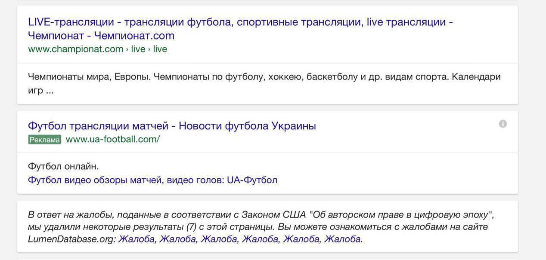Open sitelink Футбол видео обзоры матчей
The width and height of the screenshot is (546, 260).
(x=152, y=179)
